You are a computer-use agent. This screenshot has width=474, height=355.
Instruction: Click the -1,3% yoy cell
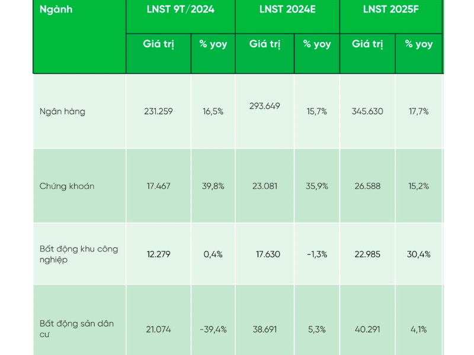point(317,254)
